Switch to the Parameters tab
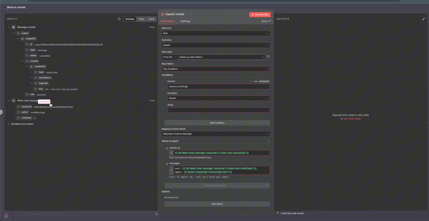The height and width of the screenshot is (221, 429). point(168,21)
